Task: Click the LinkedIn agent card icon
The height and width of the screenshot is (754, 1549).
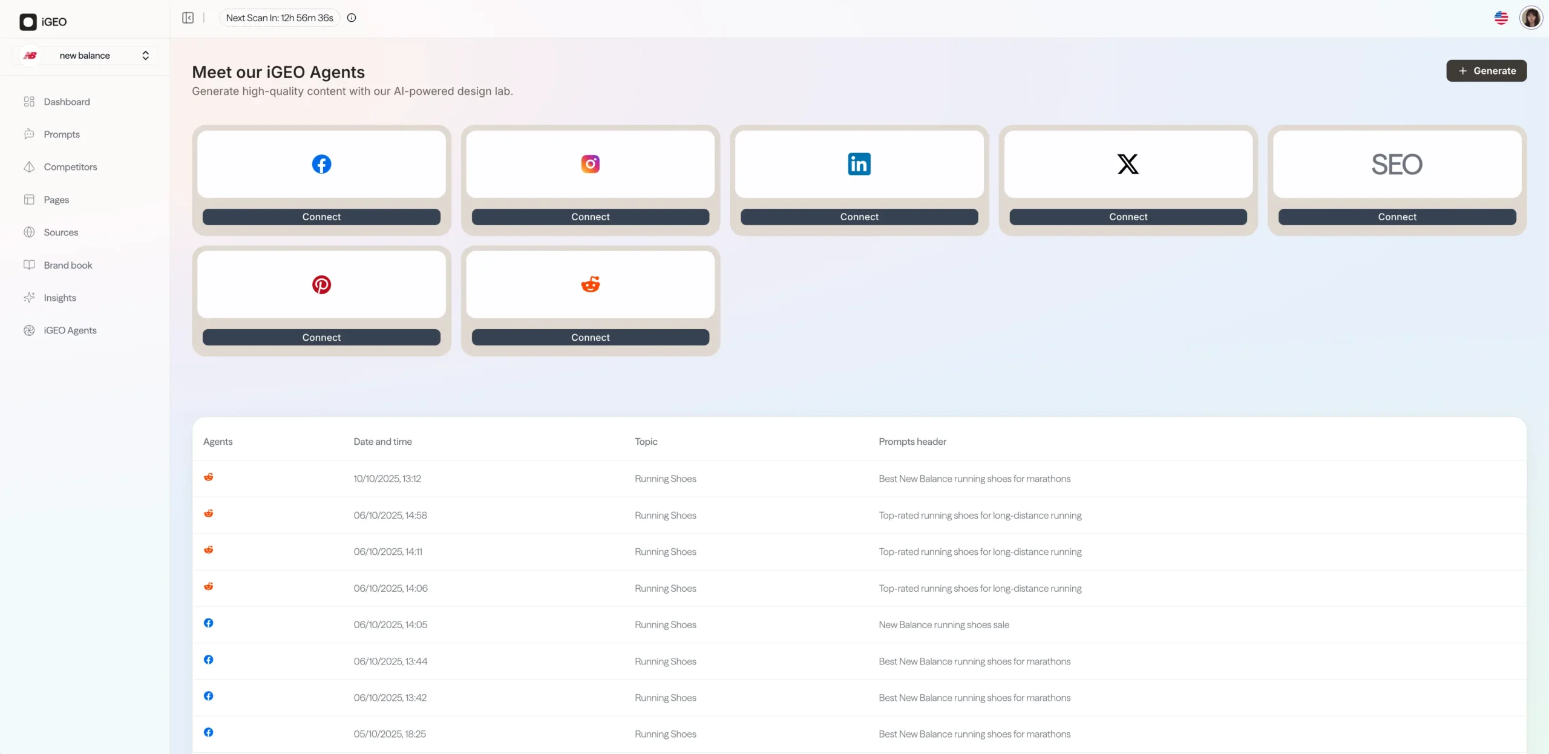Action: 859,164
